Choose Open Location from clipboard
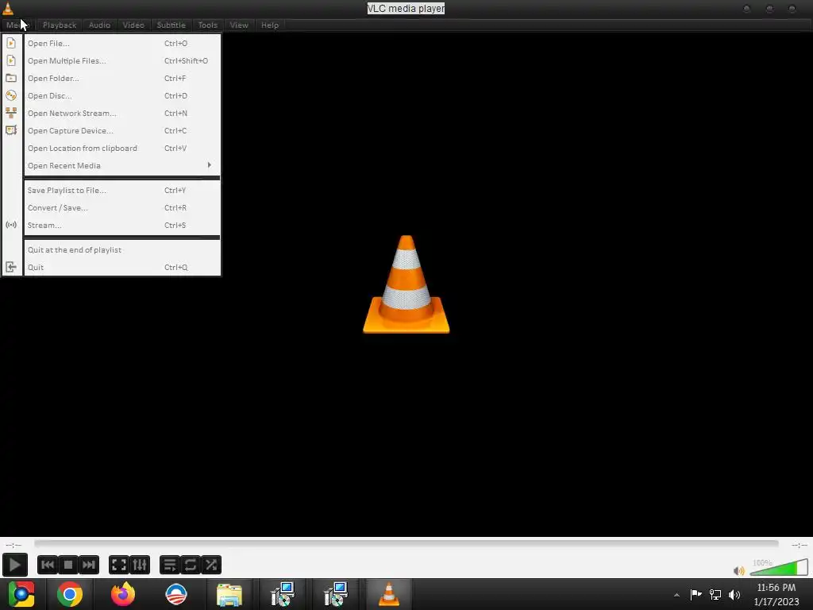This screenshot has width=813, height=610. (122, 149)
